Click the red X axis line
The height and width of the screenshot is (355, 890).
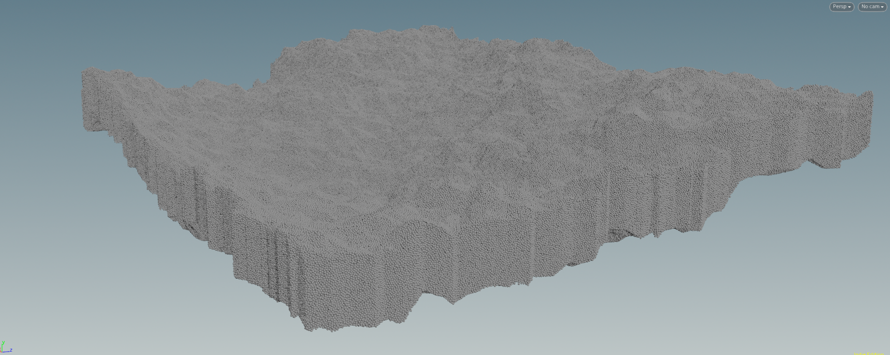pos(1,352)
